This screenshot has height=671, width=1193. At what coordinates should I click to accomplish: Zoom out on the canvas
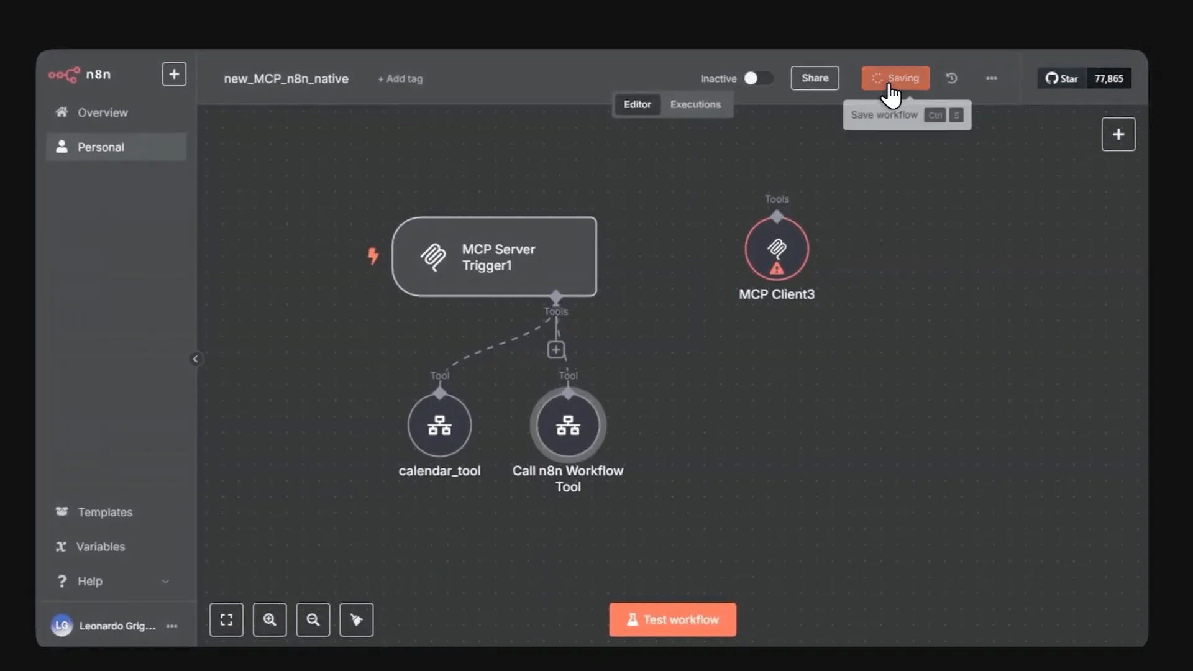[313, 619]
